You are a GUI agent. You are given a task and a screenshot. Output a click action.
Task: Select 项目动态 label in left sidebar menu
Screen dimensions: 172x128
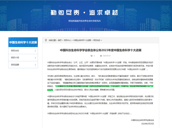(x=15, y=50)
